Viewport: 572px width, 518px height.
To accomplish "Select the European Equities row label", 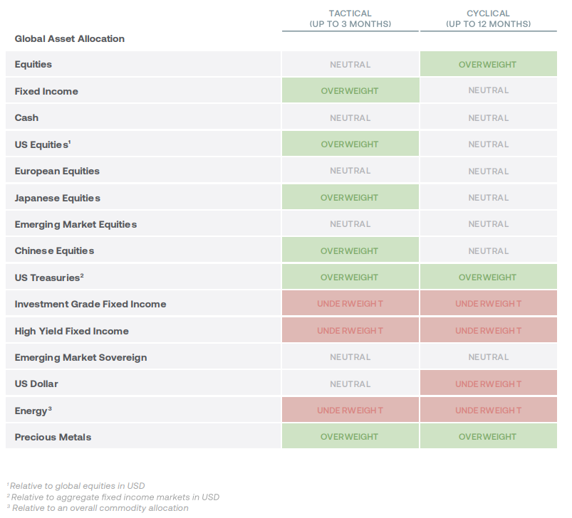I will (57, 171).
